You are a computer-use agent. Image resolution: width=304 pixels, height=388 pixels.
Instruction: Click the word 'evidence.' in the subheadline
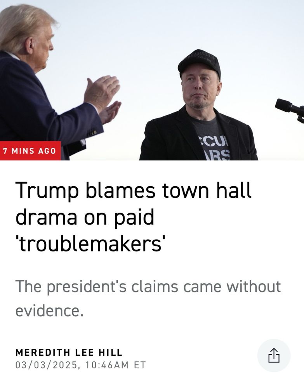pyautogui.click(x=49, y=310)
